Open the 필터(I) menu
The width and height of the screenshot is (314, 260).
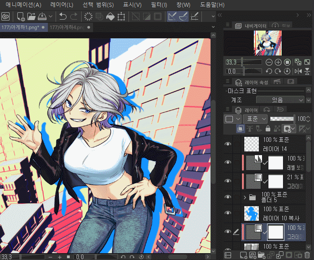[158, 5]
